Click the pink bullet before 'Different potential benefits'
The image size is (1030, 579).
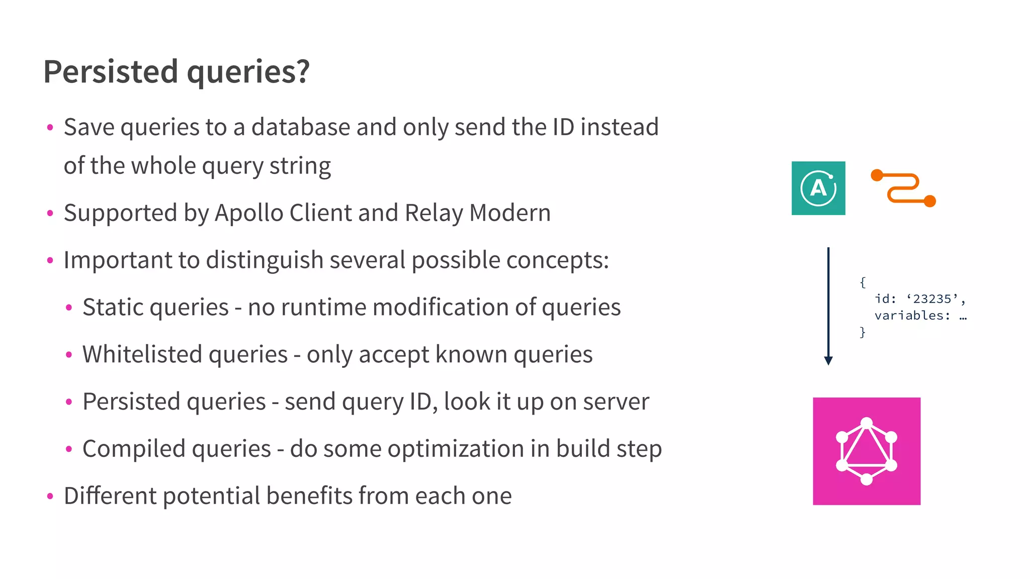tap(50, 497)
